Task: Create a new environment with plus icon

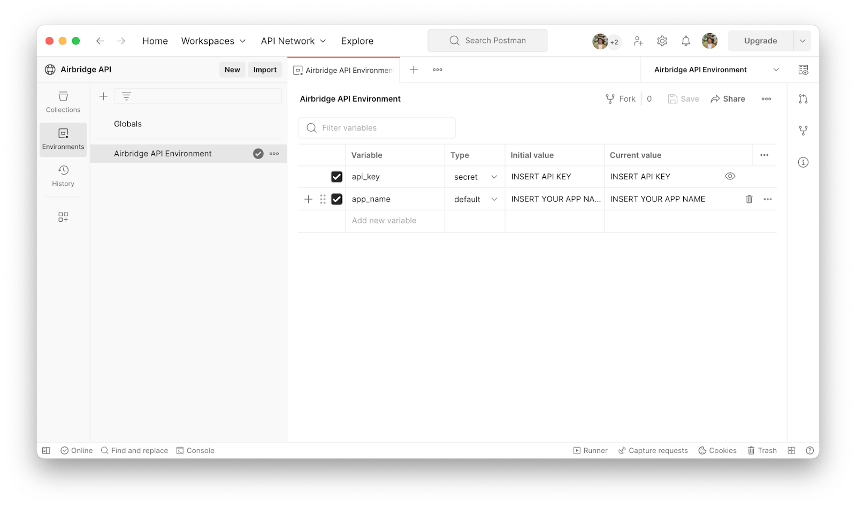Action: coord(104,96)
